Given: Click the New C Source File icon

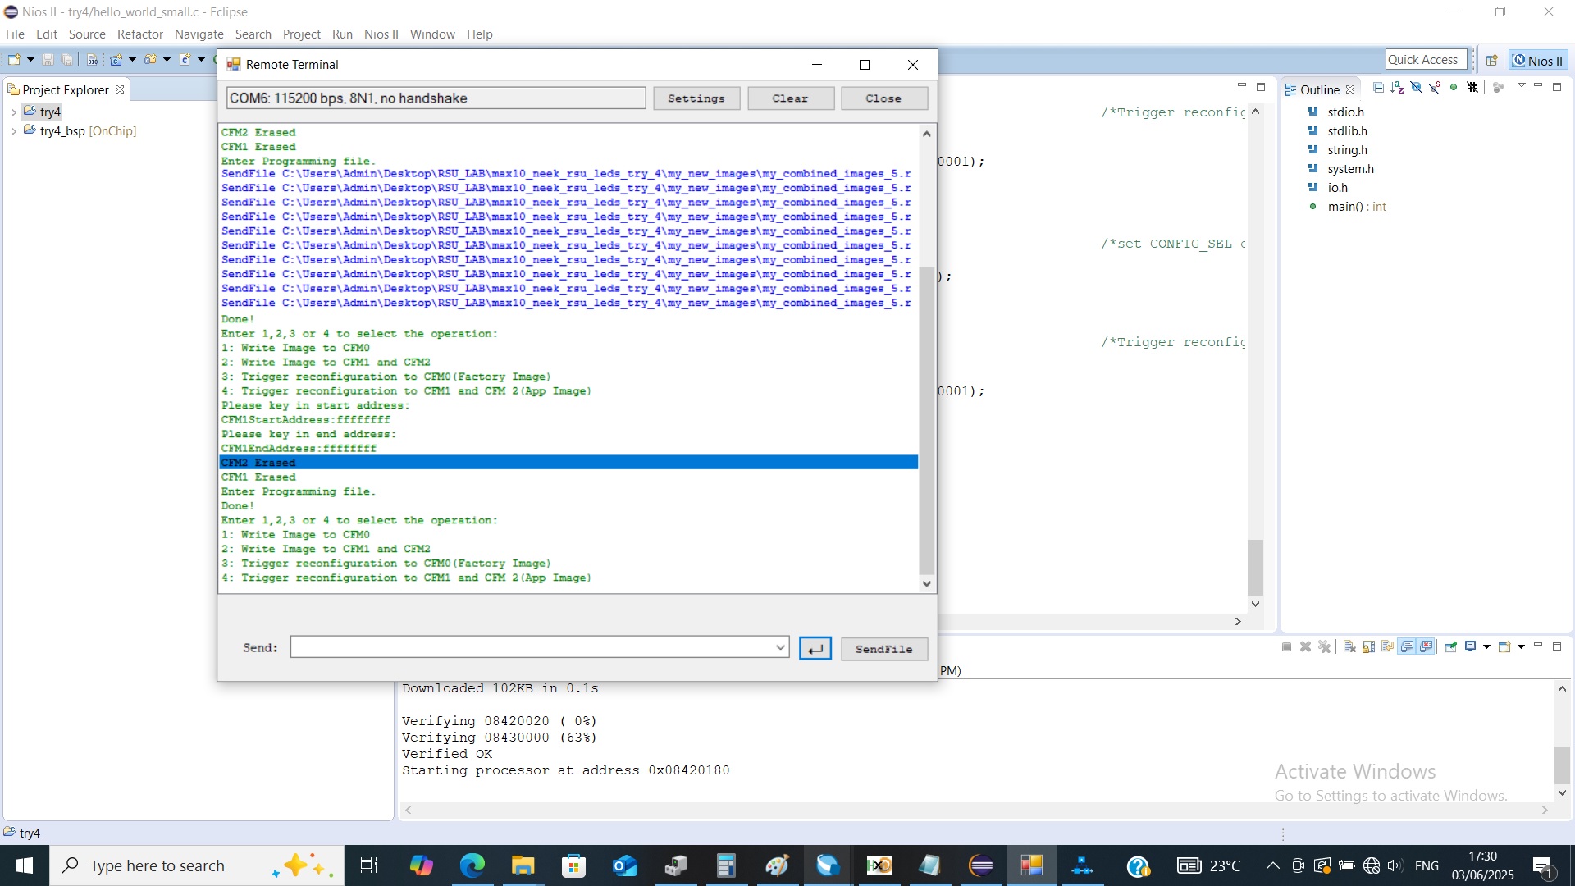Looking at the screenshot, I should [185, 60].
